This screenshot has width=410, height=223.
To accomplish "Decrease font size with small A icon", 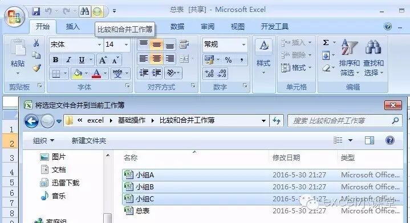I will [115, 60].
